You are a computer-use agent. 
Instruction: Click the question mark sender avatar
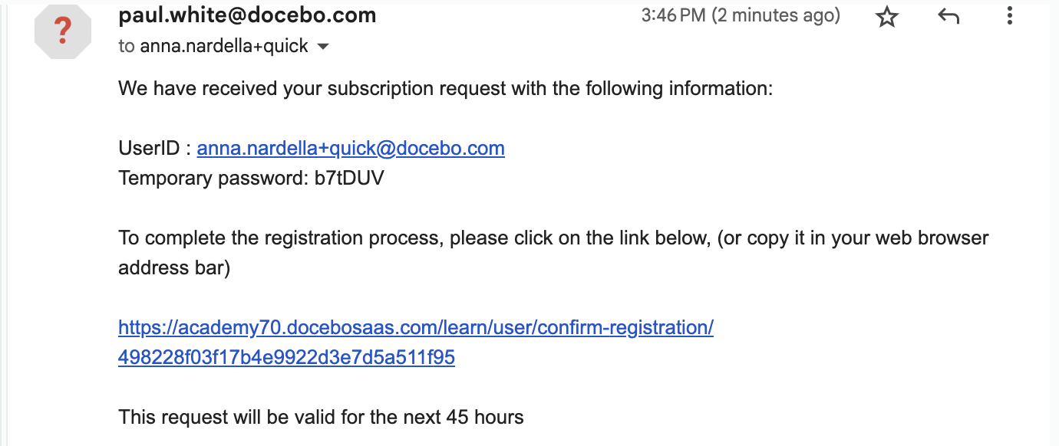pos(64,31)
